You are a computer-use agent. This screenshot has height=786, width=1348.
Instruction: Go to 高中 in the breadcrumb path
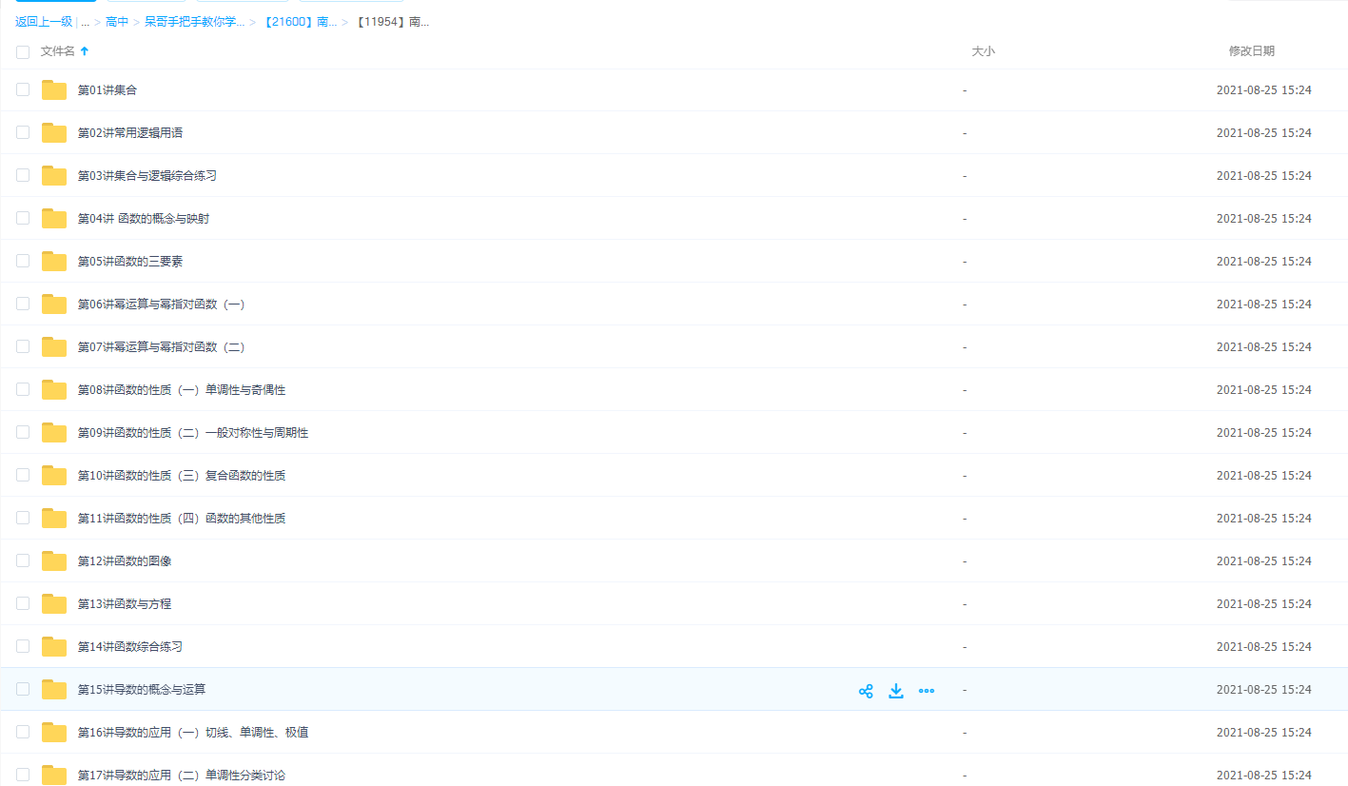[117, 22]
